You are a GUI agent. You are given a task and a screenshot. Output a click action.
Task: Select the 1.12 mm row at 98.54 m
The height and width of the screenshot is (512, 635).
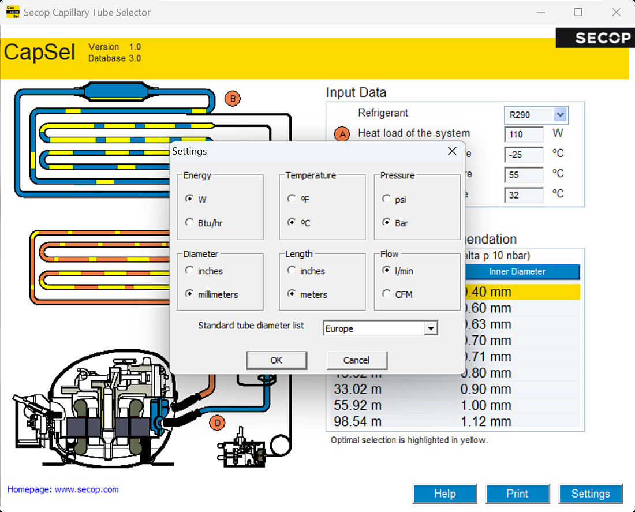(x=457, y=421)
